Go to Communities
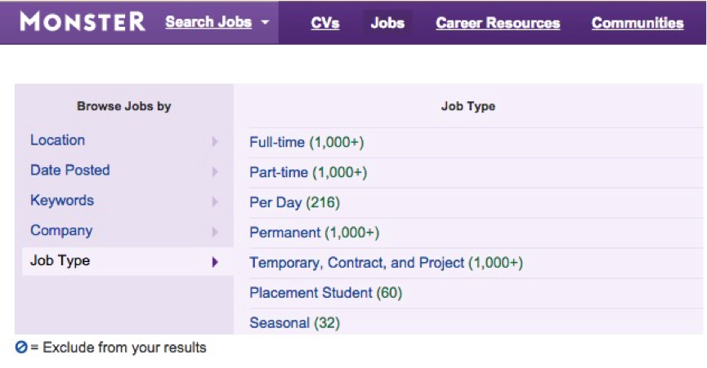 tap(638, 23)
